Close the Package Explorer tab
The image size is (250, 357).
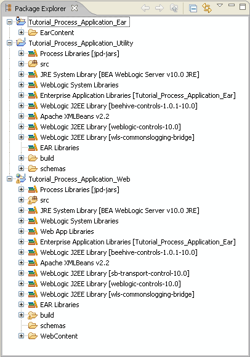(75, 9)
